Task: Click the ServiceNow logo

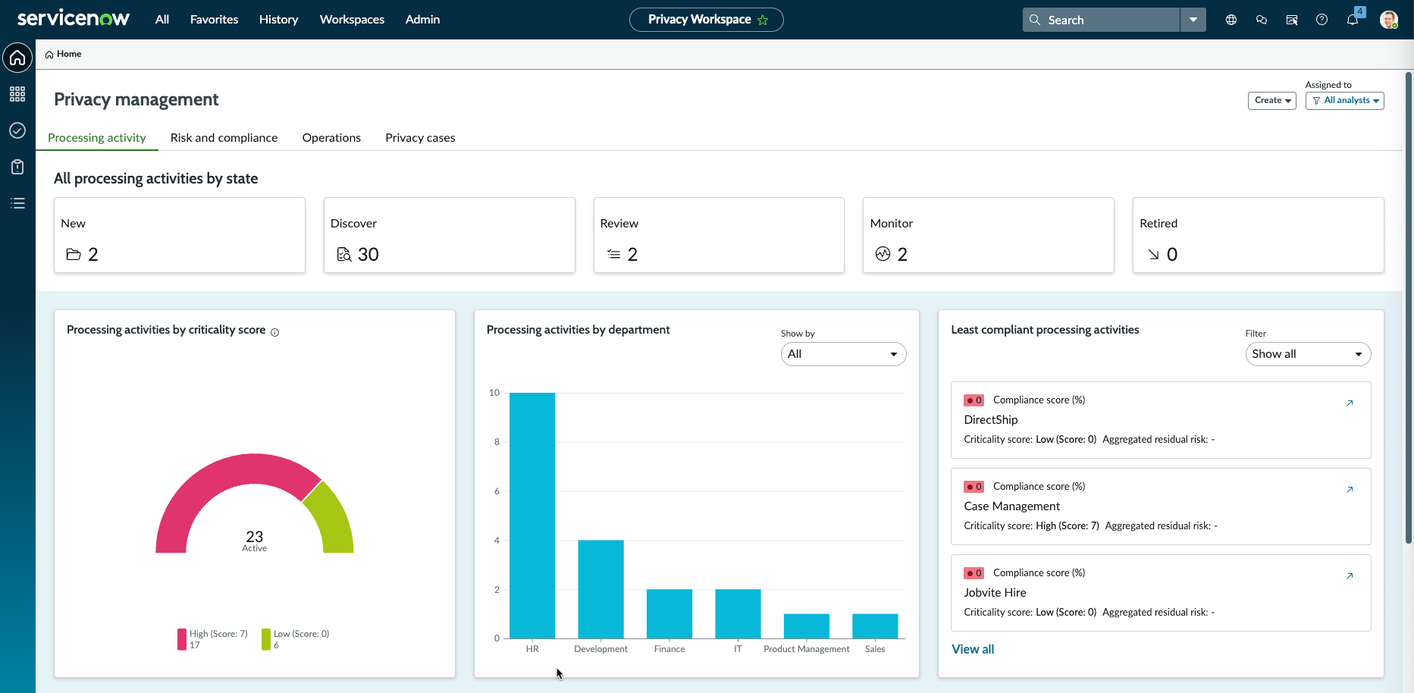Action: [x=74, y=19]
